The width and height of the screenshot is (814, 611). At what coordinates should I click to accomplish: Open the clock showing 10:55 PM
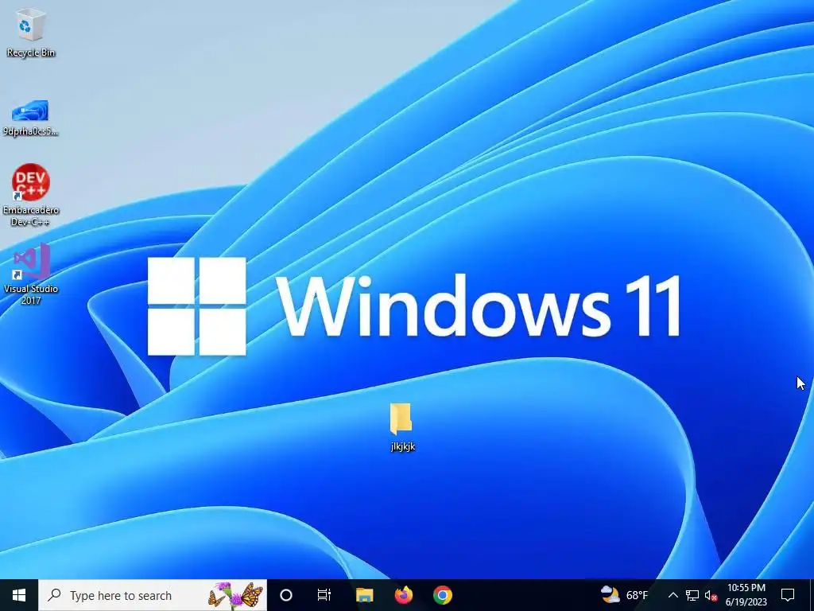pyautogui.click(x=746, y=595)
